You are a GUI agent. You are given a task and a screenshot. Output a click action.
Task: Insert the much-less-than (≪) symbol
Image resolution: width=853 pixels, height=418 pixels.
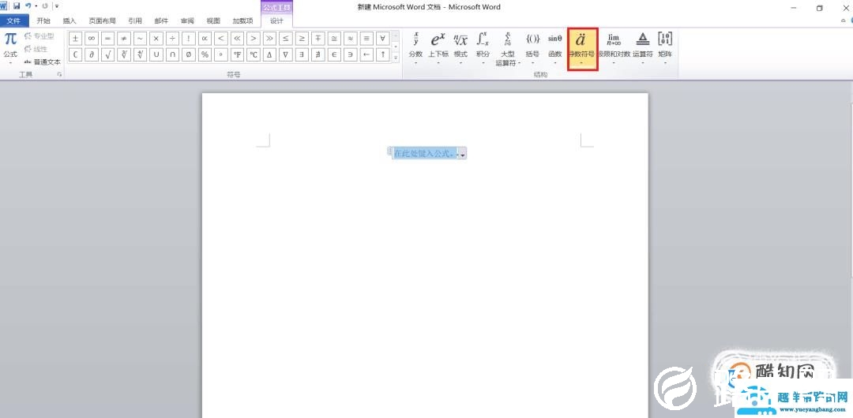[x=237, y=39]
